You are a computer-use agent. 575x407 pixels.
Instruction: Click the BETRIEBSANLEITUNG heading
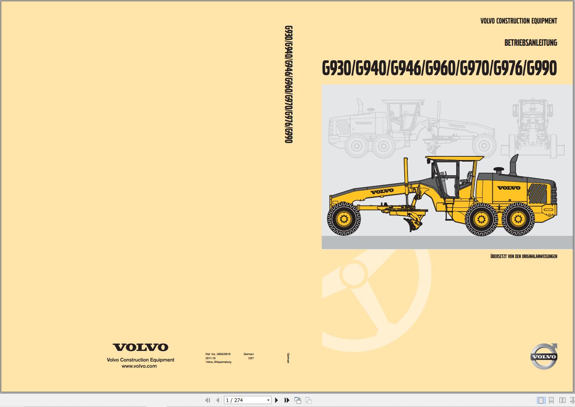531,42
